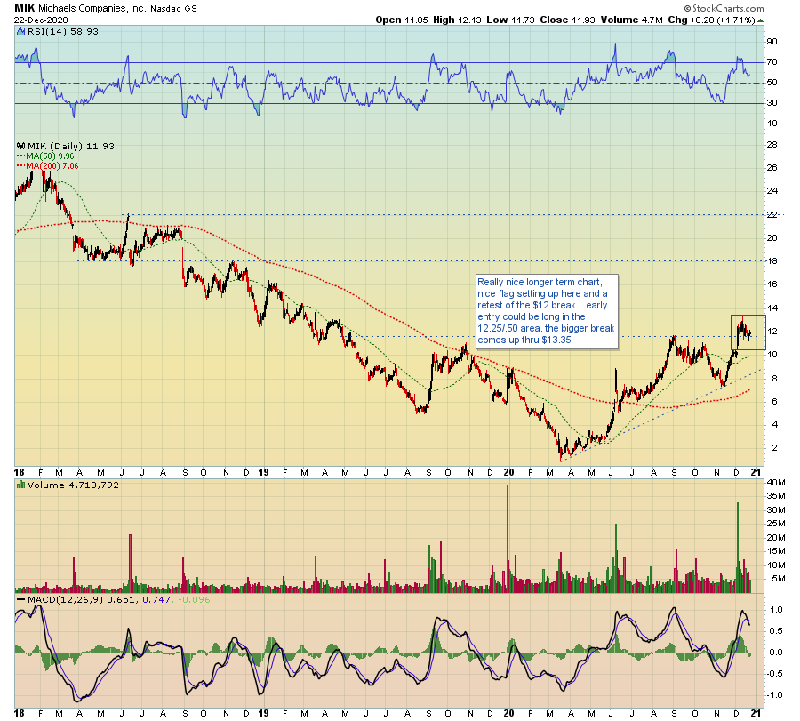This screenshot has height=721, width=800.
Task: Click the 25M label on the volume axis
Action: coord(775,524)
